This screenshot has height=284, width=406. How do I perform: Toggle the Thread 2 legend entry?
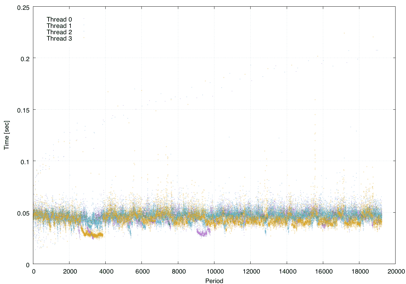(59, 32)
